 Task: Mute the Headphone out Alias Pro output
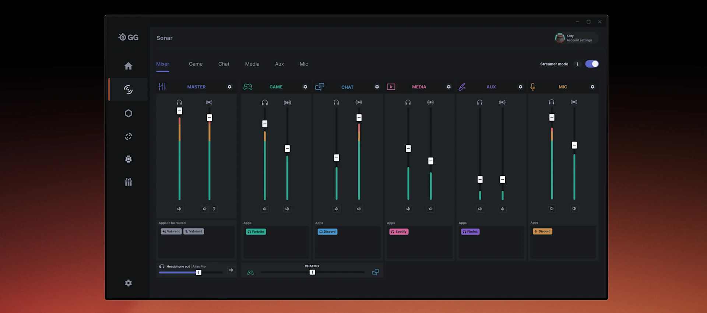(x=231, y=270)
